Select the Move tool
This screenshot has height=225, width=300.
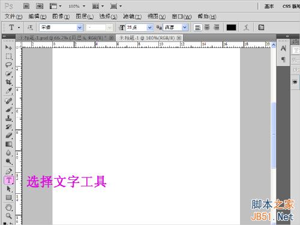(8, 47)
